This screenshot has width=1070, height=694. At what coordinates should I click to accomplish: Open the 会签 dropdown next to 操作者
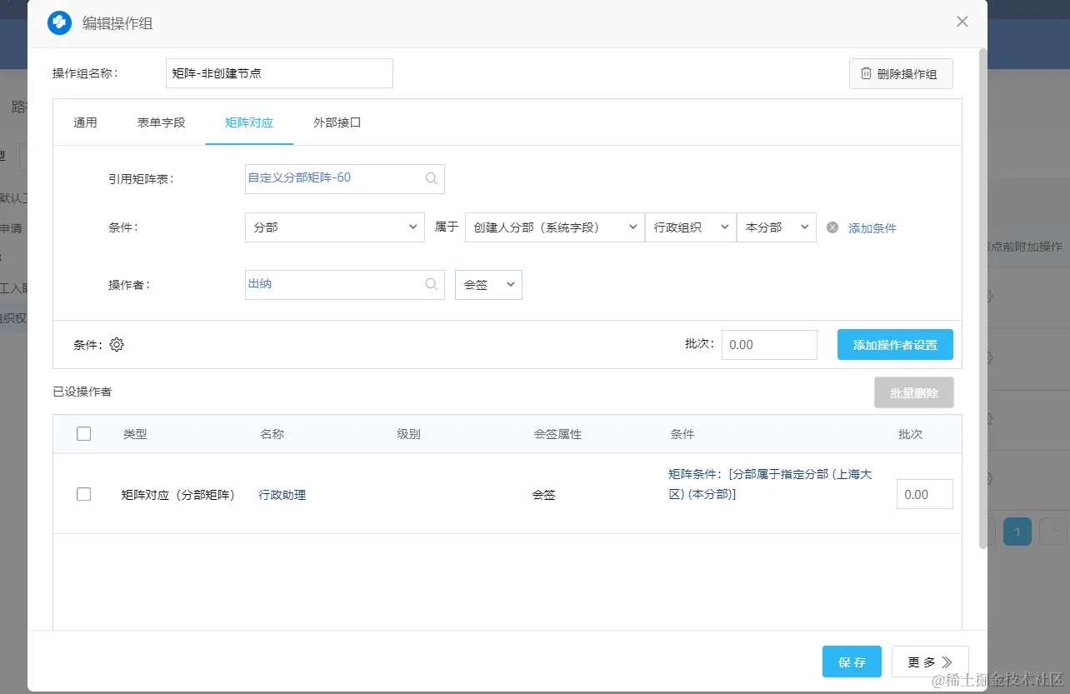(488, 284)
